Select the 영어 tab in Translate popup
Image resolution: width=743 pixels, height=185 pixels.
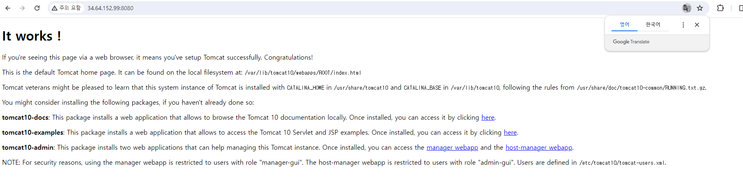coord(625,25)
